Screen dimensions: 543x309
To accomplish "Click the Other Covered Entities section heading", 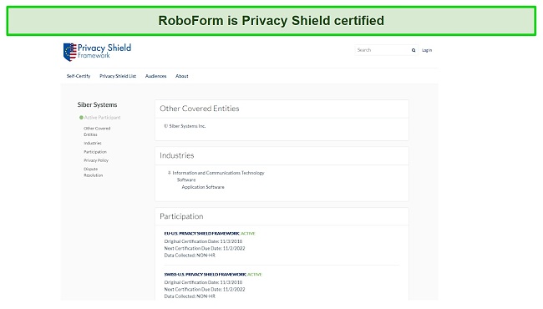I will [200, 109].
